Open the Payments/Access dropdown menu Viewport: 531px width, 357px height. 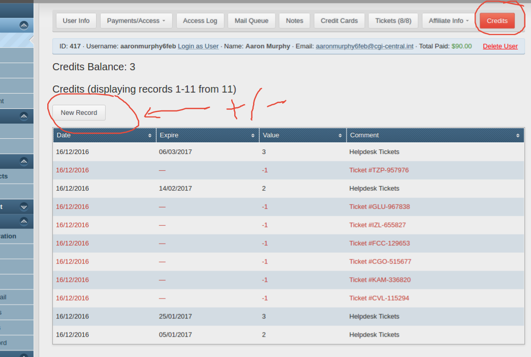[x=136, y=20]
